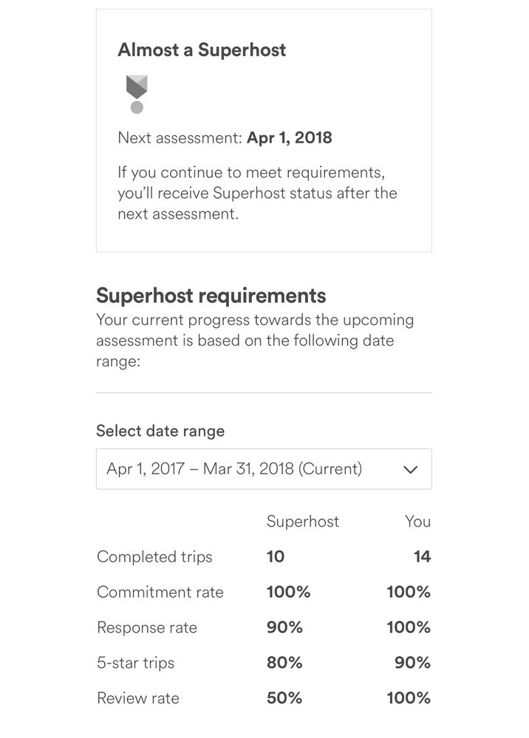The image size is (529, 738).
Task: Click the Superhost 80% 5-star requirement
Action: click(284, 663)
